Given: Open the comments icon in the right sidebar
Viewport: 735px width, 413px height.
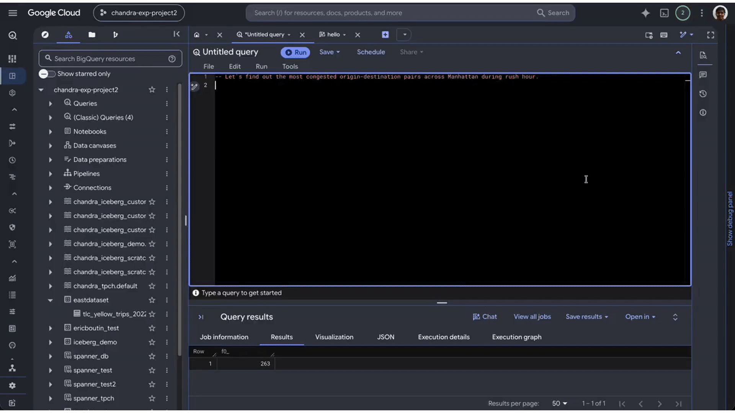Looking at the screenshot, I should point(703,75).
